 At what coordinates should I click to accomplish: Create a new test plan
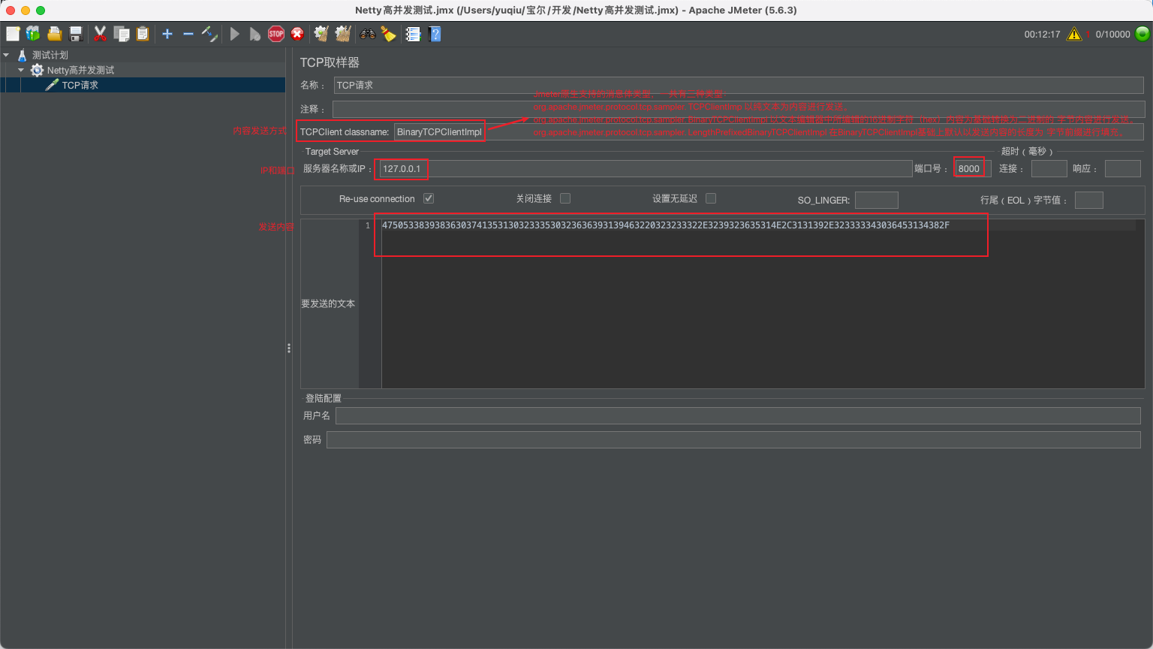(x=13, y=34)
